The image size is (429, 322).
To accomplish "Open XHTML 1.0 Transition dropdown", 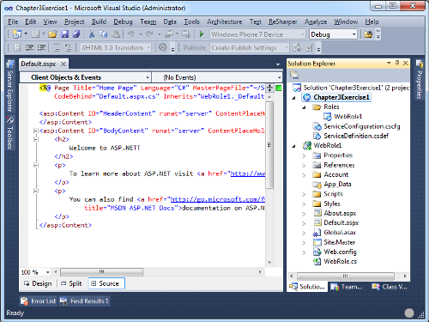I will tap(148, 47).
